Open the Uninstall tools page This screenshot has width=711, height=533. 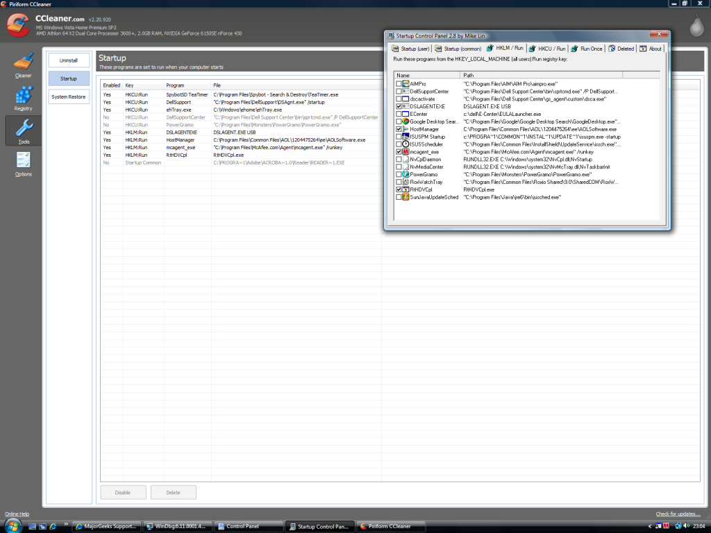(69, 60)
